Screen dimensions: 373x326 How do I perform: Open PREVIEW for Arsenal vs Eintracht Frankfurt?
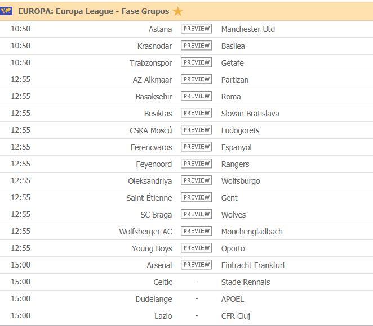196,265
